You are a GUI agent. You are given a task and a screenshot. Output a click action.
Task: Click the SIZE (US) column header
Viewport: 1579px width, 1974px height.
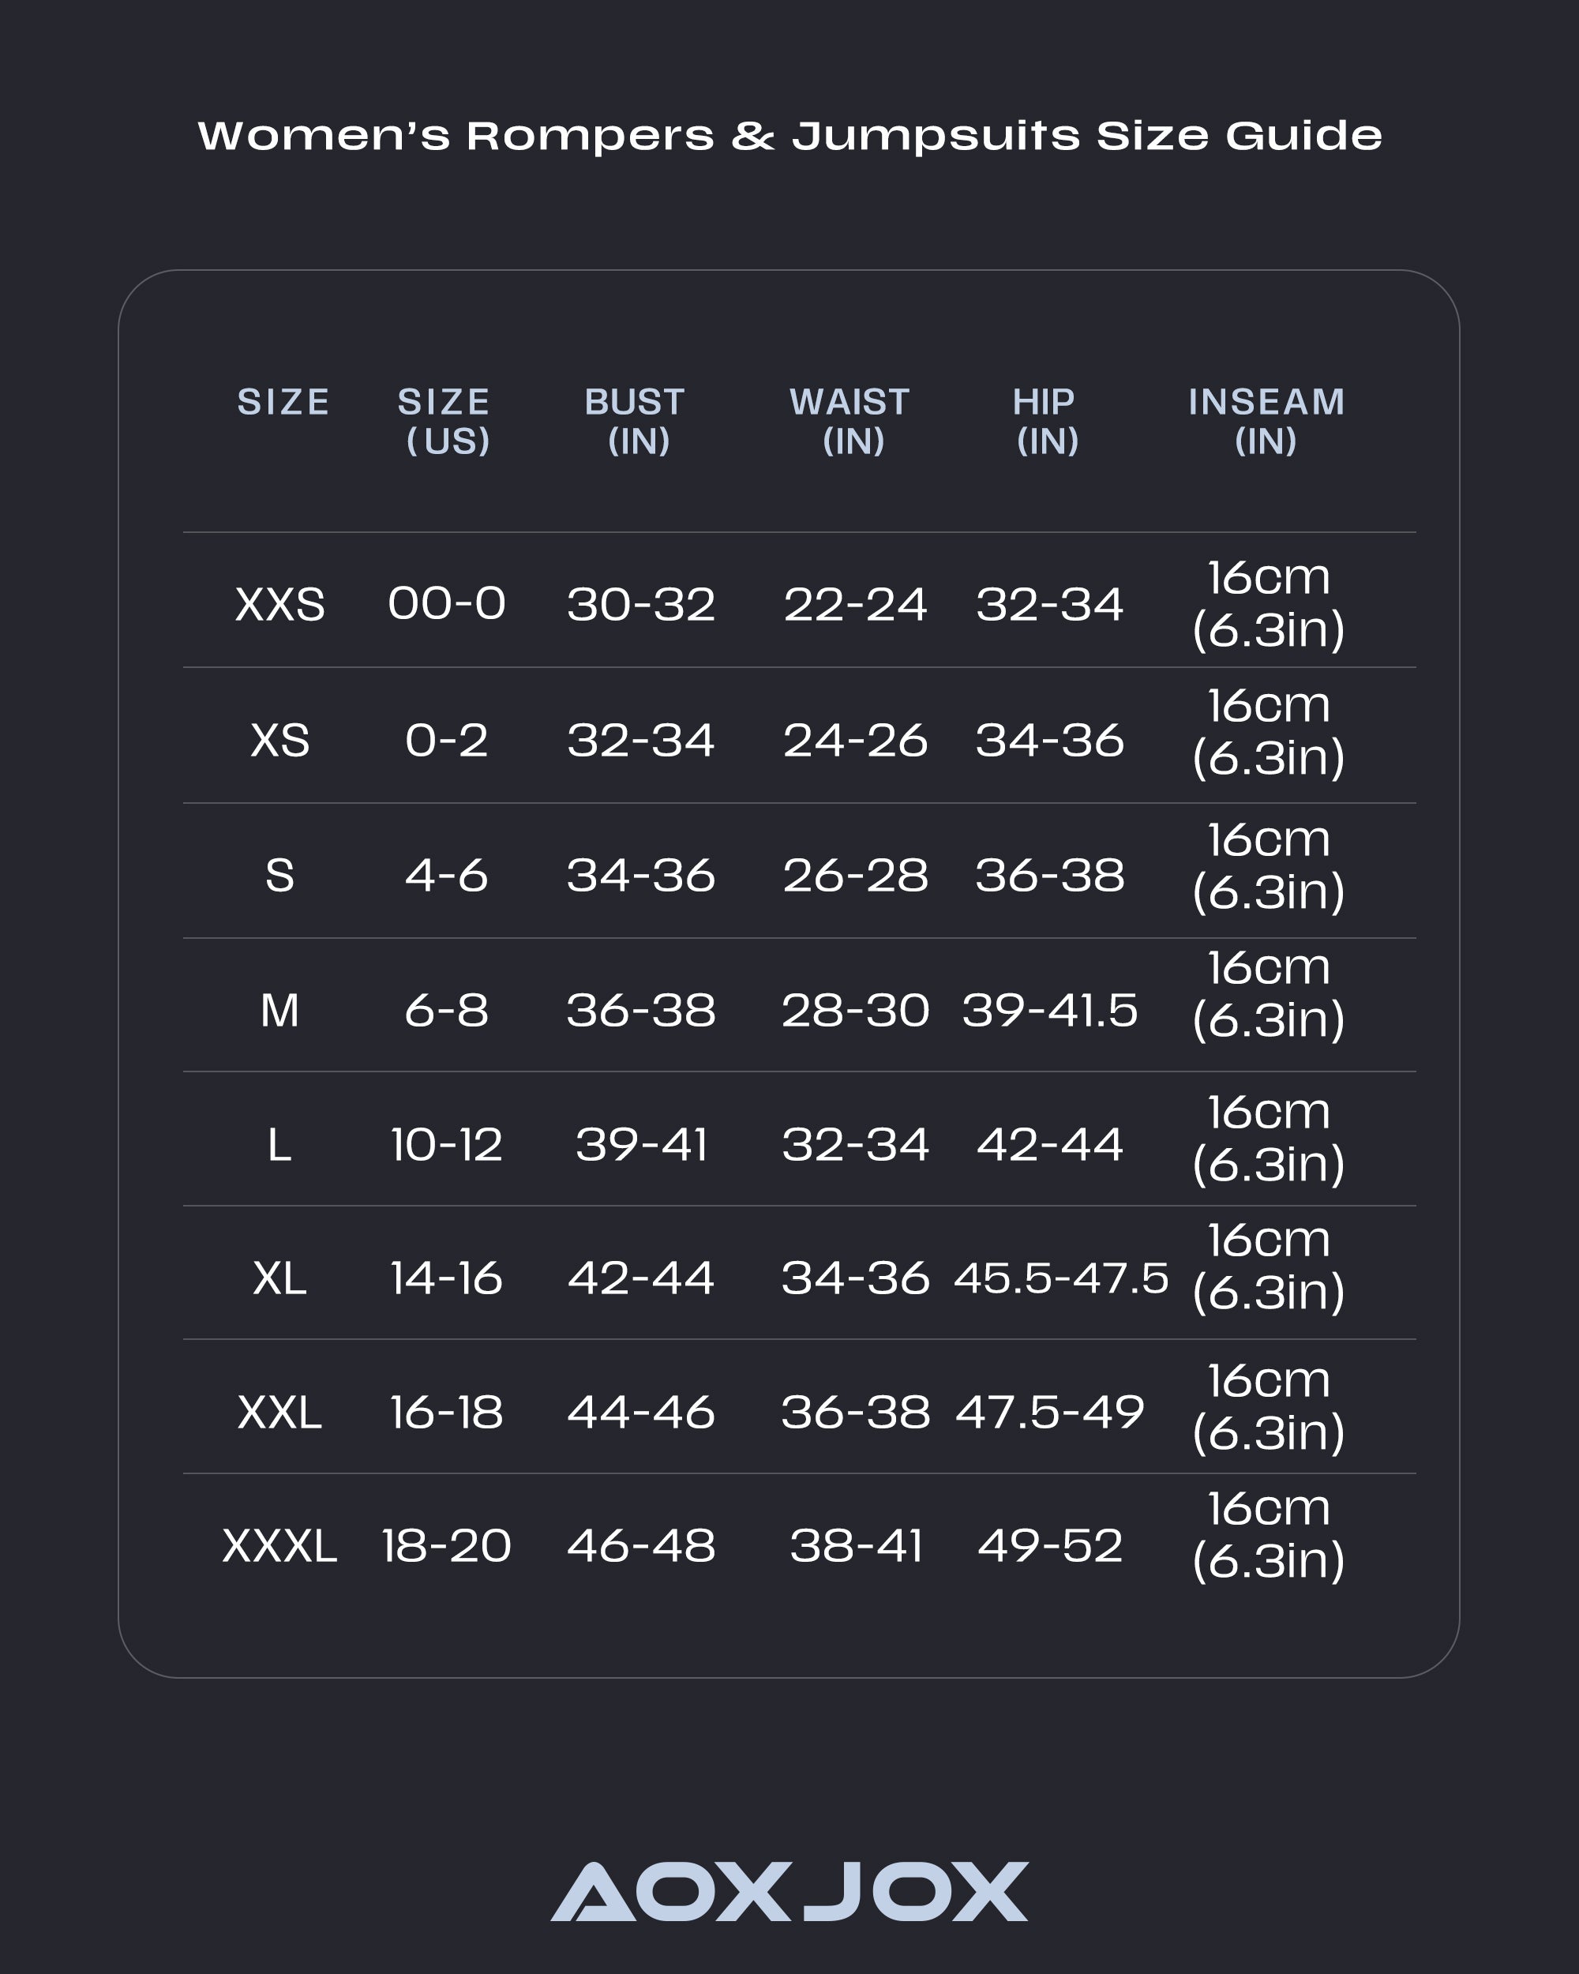coord(446,421)
